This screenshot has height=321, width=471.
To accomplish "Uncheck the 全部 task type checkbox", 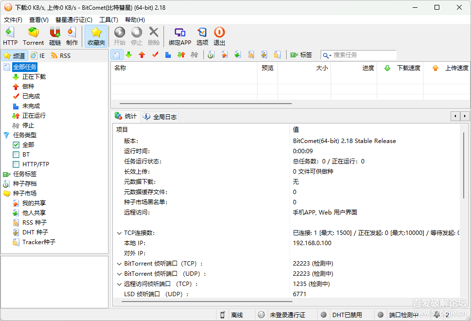I will tap(16, 144).
